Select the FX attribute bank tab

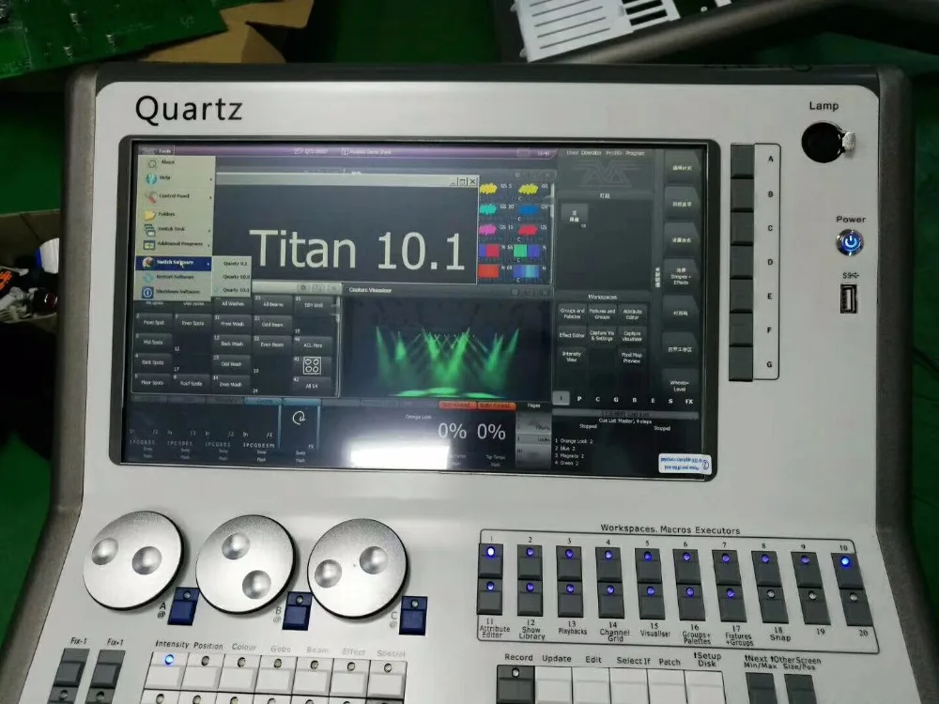tap(689, 401)
